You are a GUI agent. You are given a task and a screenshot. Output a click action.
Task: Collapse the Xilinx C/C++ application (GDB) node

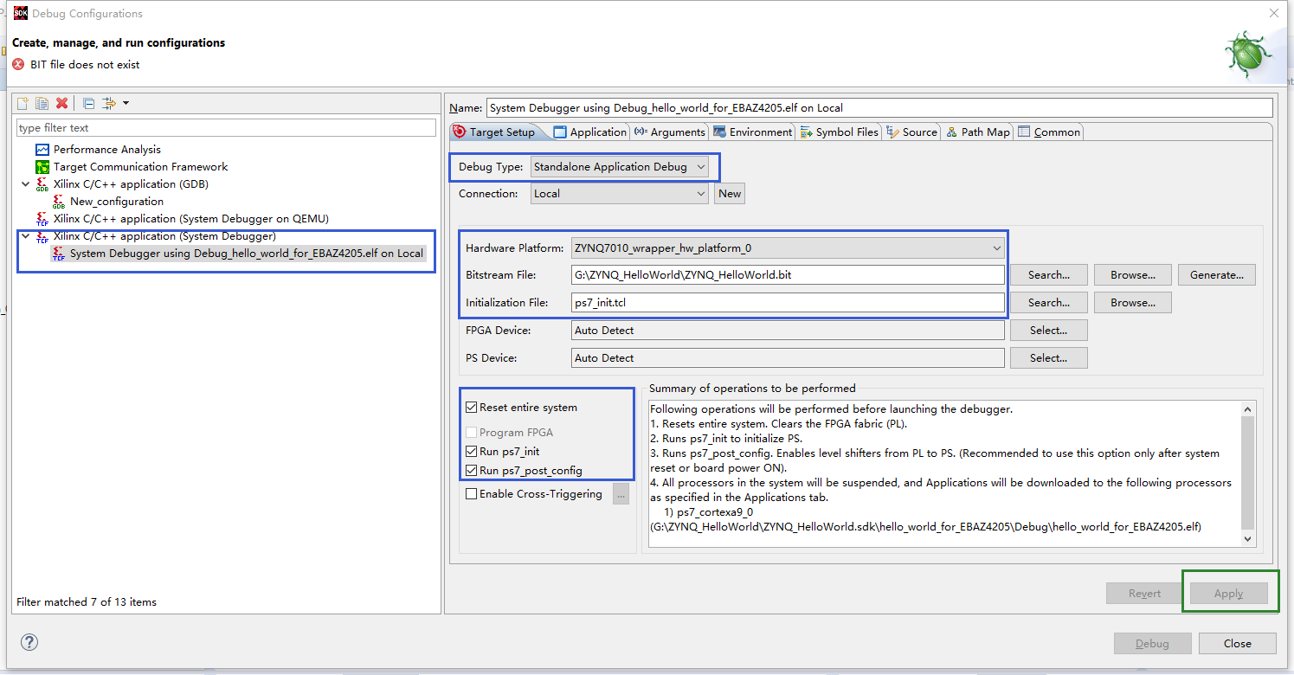pyautogui.click(x=25, y=184)
